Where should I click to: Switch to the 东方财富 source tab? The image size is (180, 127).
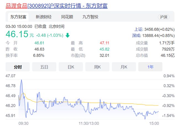[19, 17]
